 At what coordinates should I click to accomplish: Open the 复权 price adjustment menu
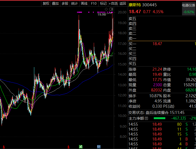click(x=46, y=4)
